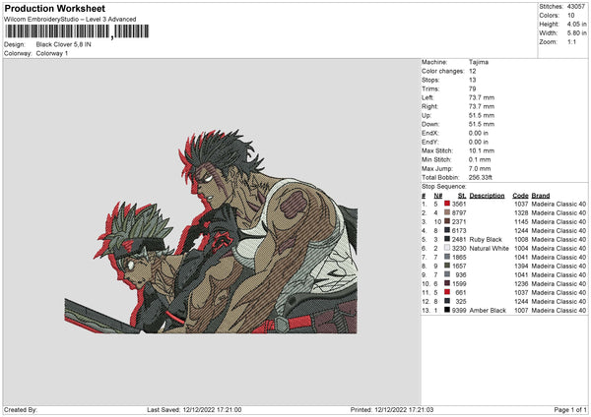Click the Color changes value 12
Image resolution: width=591 pixels, height=417 pixels.
(472, 71)
